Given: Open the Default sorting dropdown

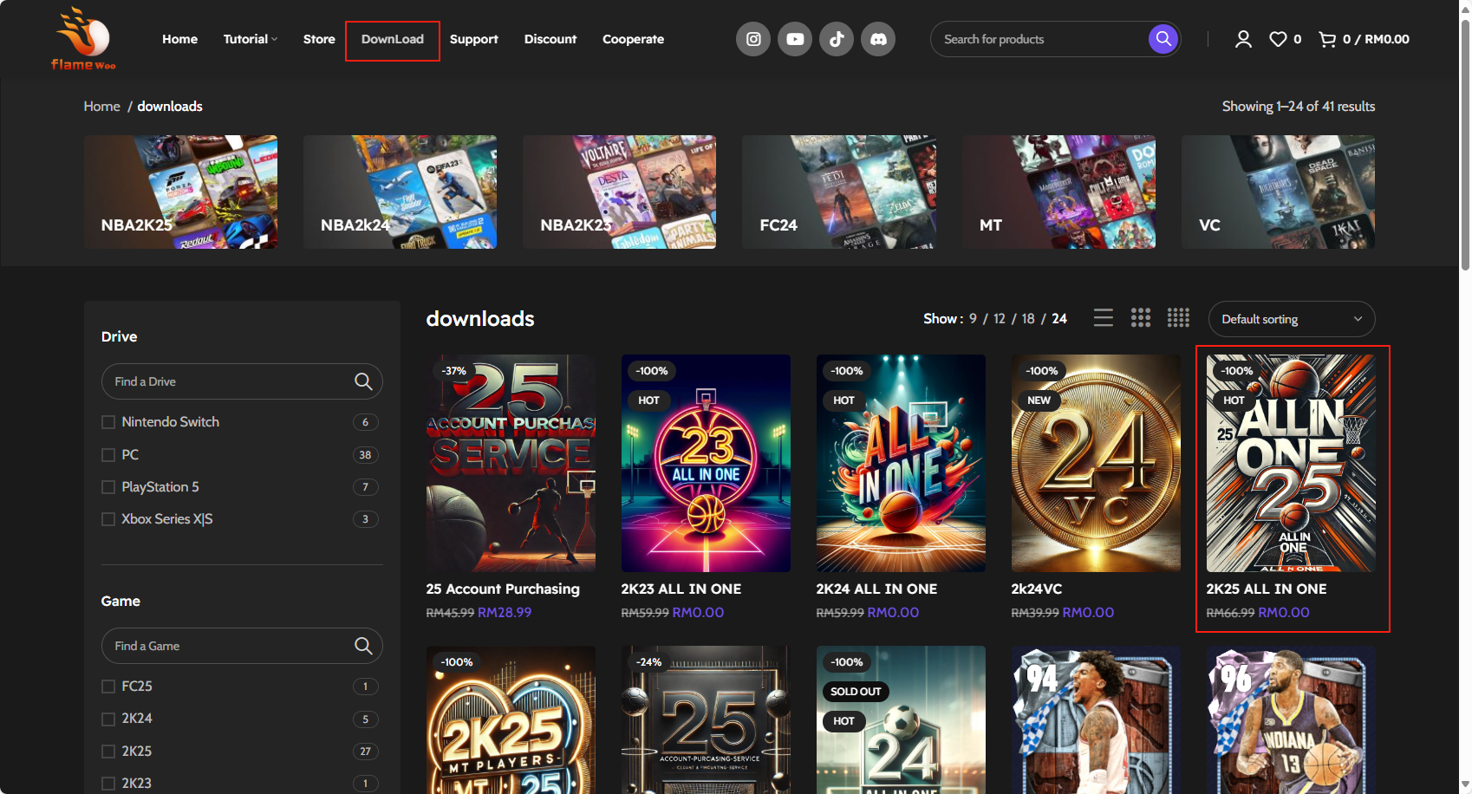Looking at the screenshot, I should 1291,319.
